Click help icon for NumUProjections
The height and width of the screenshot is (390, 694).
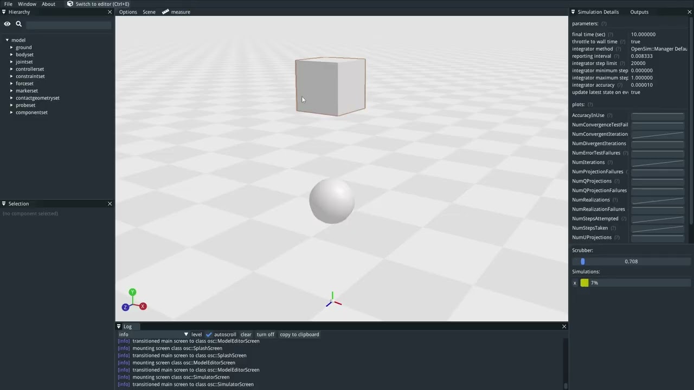[617, 238]
